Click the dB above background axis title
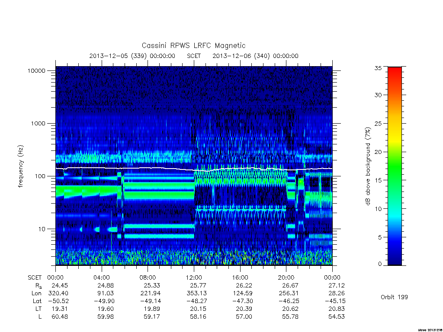This screenshot has width=443, height=332. coord(368,166)
